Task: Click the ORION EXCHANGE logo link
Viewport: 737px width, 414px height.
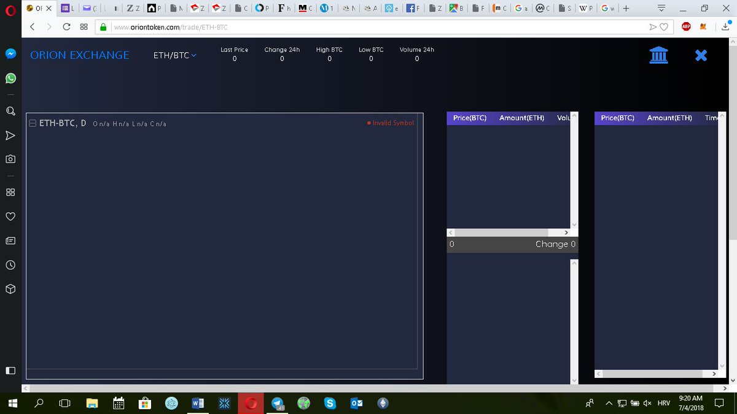Action: 80,55
